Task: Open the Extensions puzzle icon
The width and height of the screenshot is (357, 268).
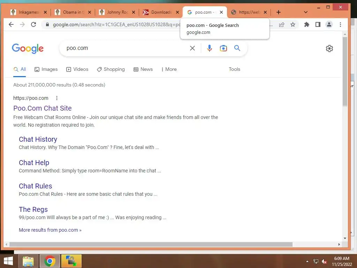Action: 307,25
